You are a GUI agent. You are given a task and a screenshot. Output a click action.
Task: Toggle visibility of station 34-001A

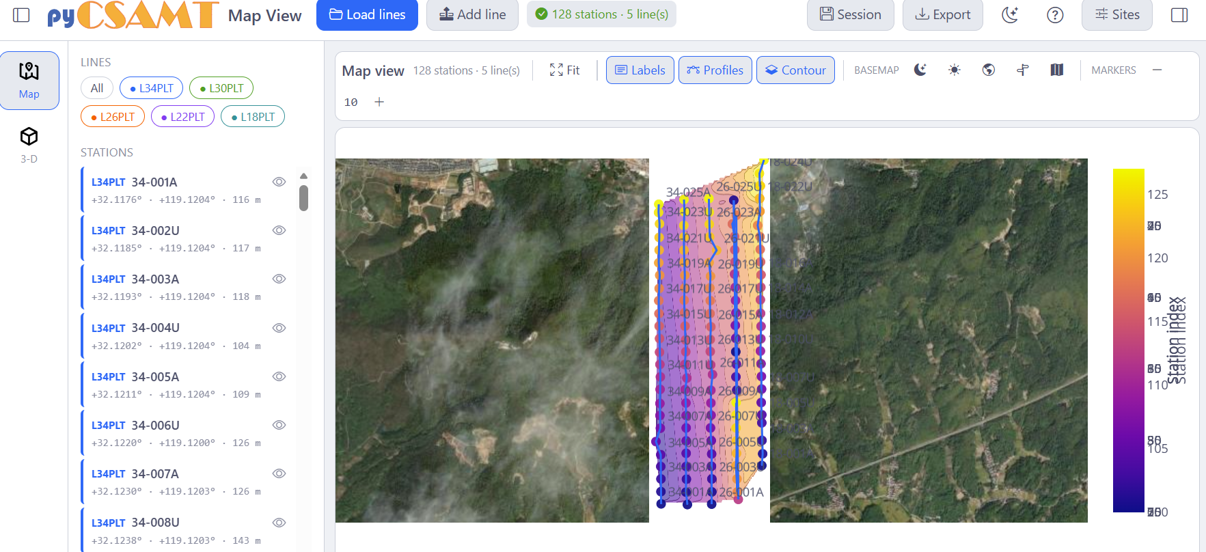[x=279, y=182]
